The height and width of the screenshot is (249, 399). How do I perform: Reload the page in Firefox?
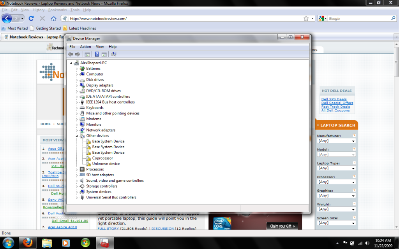click(31, 18)
